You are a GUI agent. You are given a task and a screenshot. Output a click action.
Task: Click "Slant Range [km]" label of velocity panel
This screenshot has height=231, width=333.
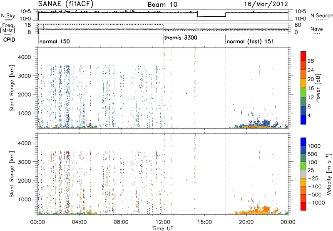[x=12, y=174]
